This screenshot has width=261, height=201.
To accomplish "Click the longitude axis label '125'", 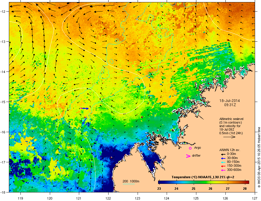I will coord(196,198).
